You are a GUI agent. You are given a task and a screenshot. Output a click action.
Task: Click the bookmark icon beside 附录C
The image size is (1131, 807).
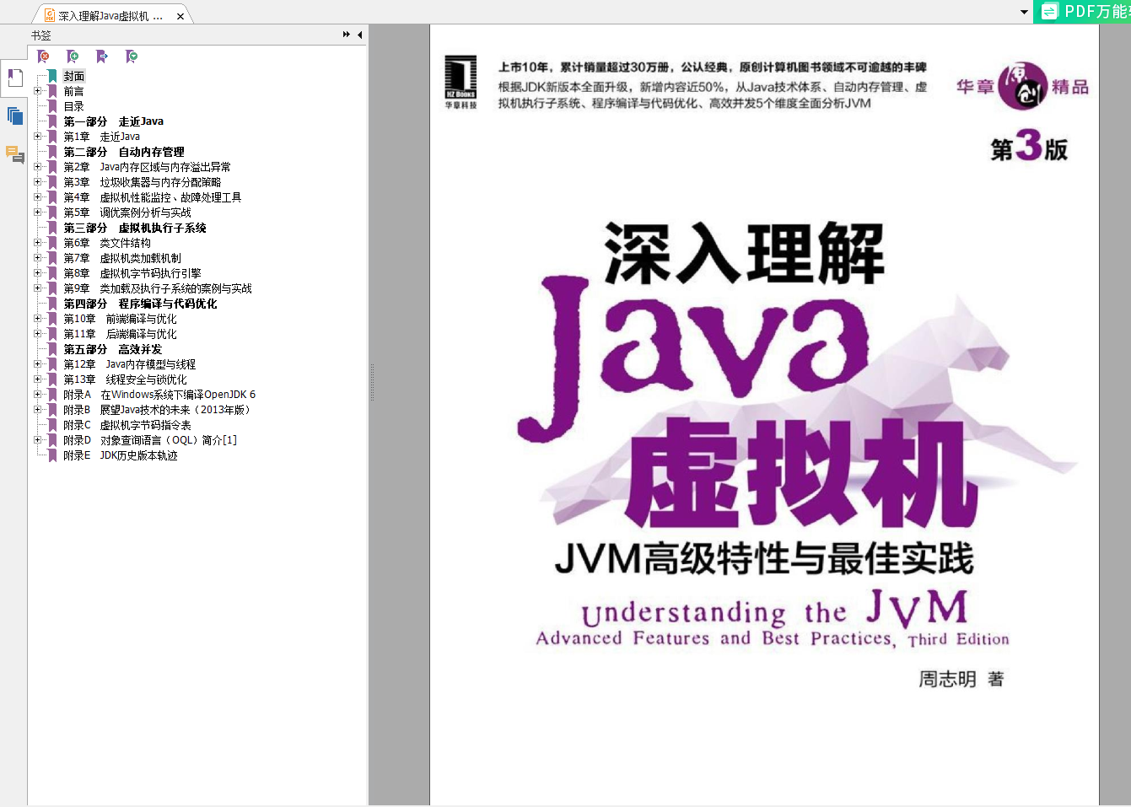[x=53, y=425]
